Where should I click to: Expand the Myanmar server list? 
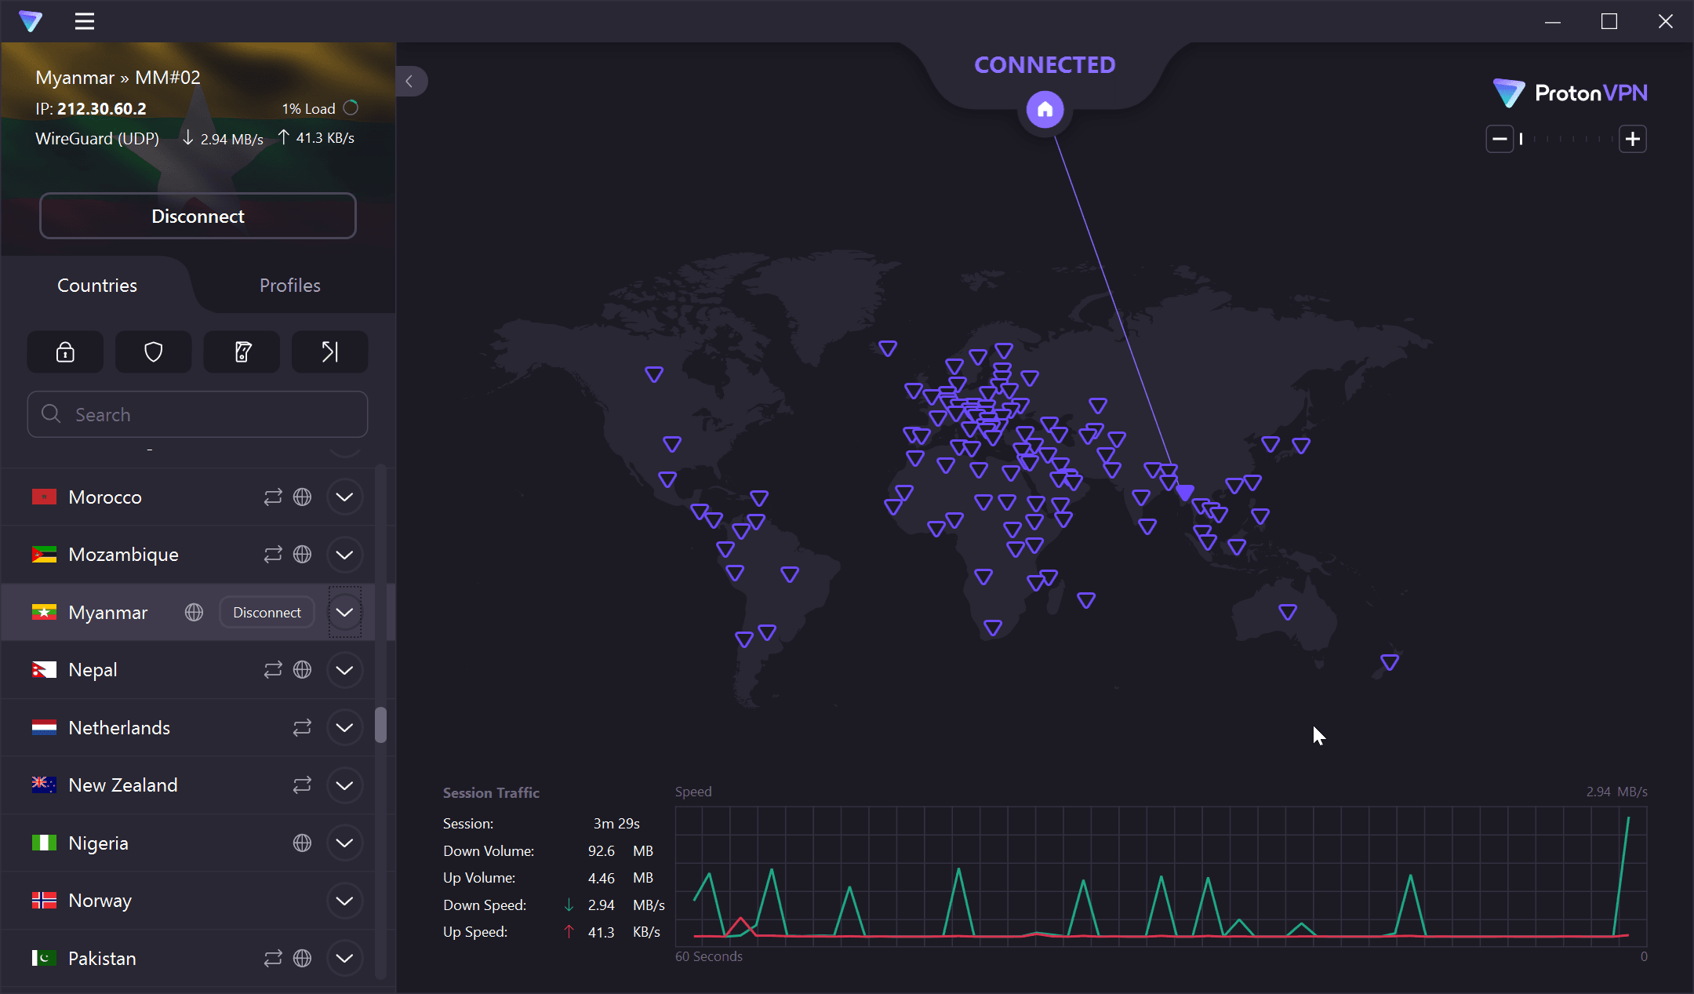344,613
